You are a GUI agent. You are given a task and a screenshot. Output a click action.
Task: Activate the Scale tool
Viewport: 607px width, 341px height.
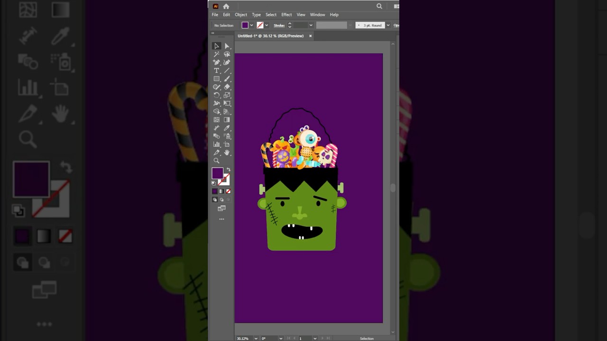point(227,95)
